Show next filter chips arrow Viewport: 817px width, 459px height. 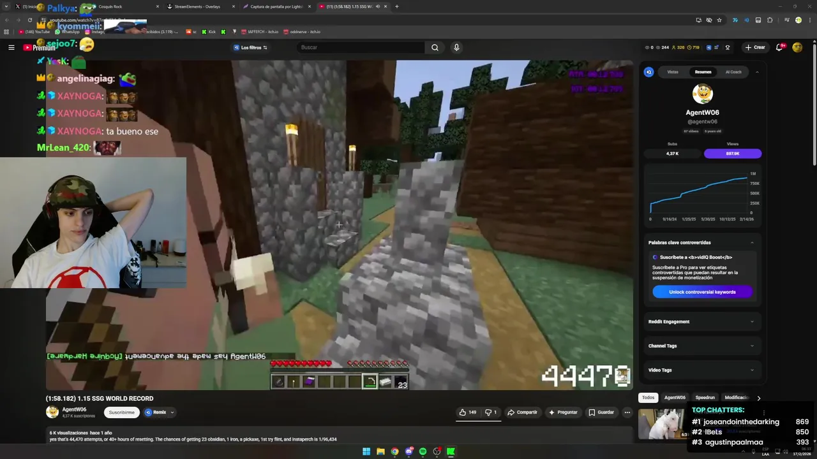[758, 398]
